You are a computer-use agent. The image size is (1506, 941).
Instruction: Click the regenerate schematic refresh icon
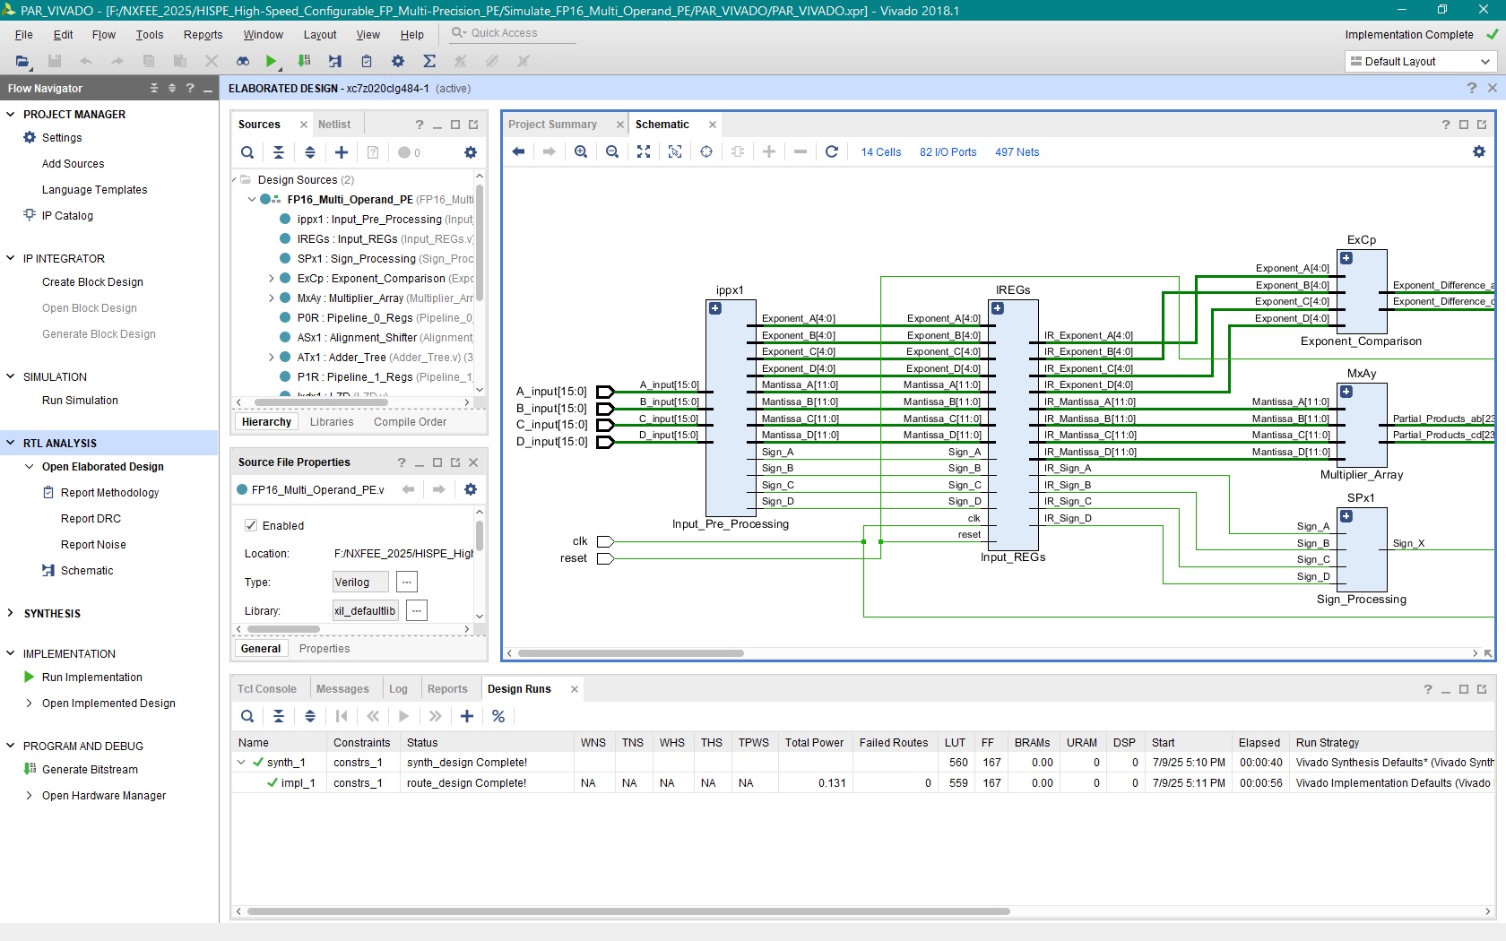click(x=832, y=151)
